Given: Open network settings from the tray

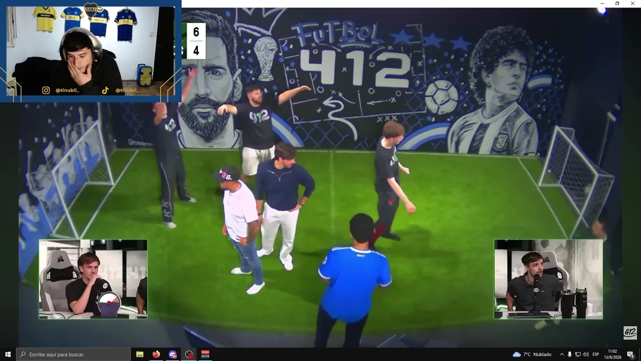Looking at the screenshot, I should click(x=577, y=354).
